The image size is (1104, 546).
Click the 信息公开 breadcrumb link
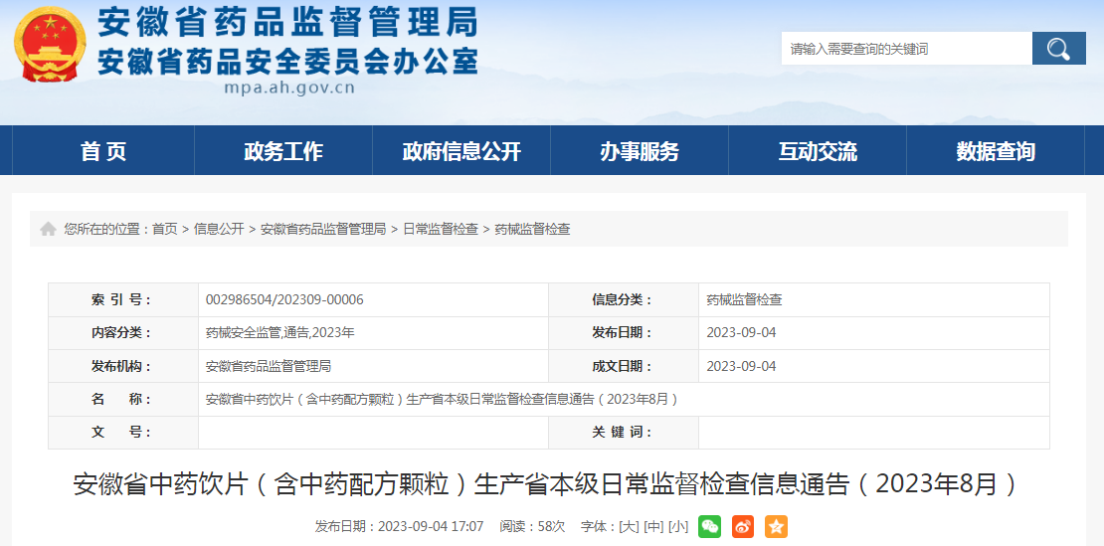point(219,229)
